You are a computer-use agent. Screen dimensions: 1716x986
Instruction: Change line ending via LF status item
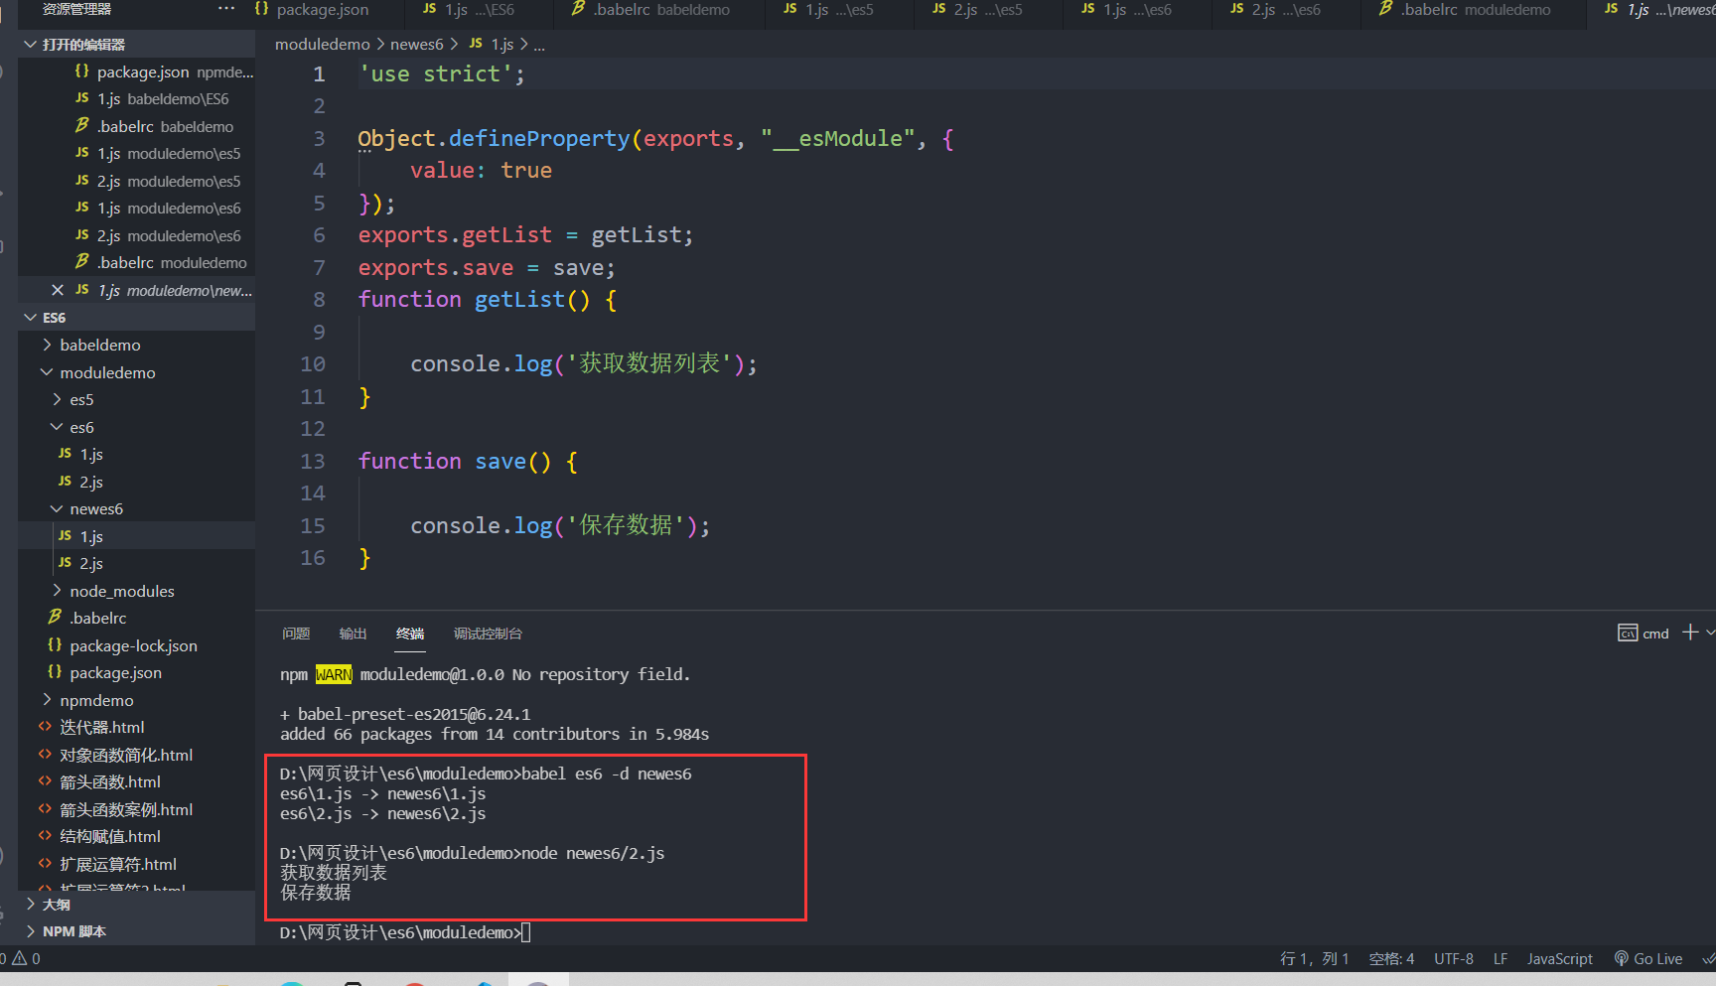coord(1501,958)
